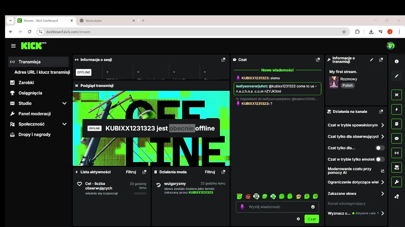Viewport: 405px width, 227px height.
Task: Focus the Wyślij wiadomość input field
Action: pyautogui.click(x=277, y=207)
